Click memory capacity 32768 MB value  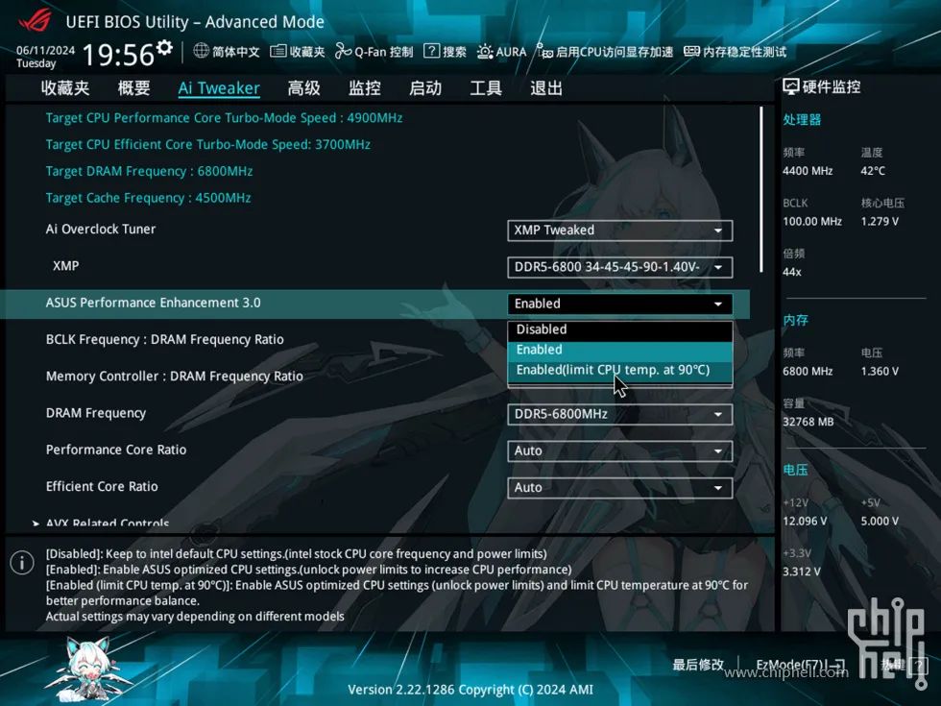[x=808, y=422]
